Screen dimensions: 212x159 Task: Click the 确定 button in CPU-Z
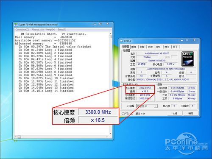click(191, 113)
